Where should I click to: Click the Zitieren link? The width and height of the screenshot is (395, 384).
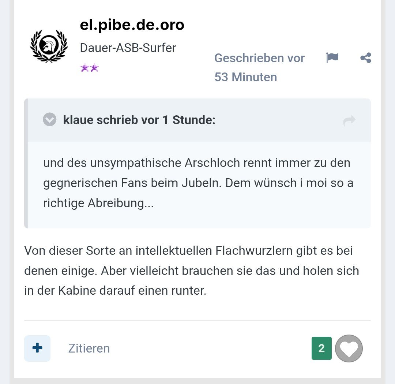click(89, 348)
